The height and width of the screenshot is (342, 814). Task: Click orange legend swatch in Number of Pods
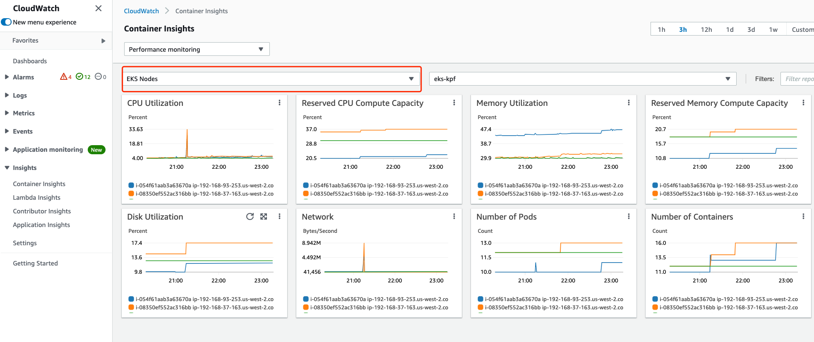click(480, 307)
